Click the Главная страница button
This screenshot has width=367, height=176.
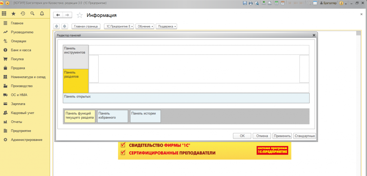(86, 27)
